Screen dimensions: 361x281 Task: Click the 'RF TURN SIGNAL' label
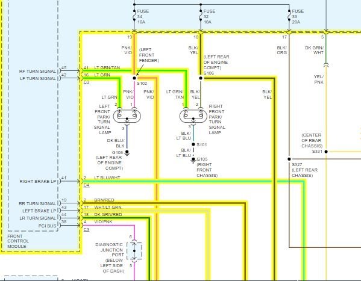coord(37,71)
